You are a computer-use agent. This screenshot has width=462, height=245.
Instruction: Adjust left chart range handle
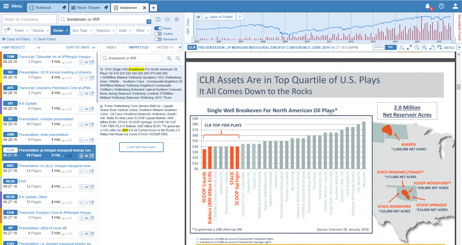[193, 40]
